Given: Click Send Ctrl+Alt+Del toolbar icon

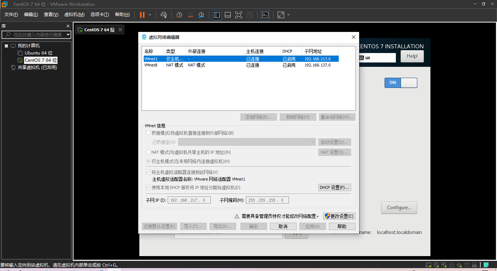Looking at the screenshot, I should click(x=164, y=15).
